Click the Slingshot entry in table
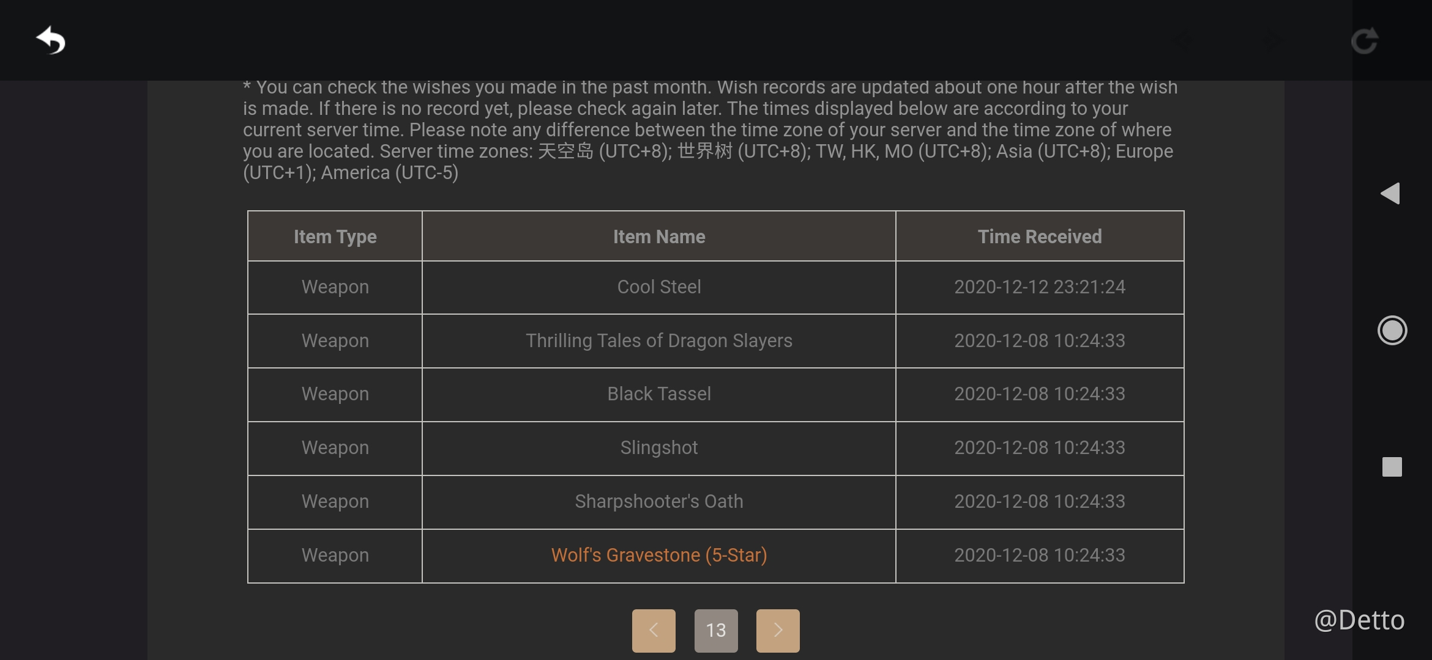 coord(658,447)
